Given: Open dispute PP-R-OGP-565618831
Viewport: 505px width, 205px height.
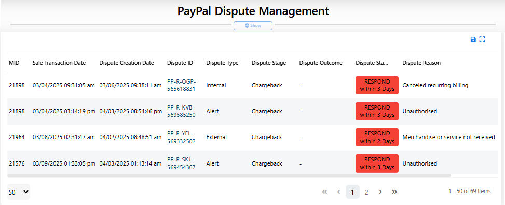Looking at the screenshot, I should point(181,85).
